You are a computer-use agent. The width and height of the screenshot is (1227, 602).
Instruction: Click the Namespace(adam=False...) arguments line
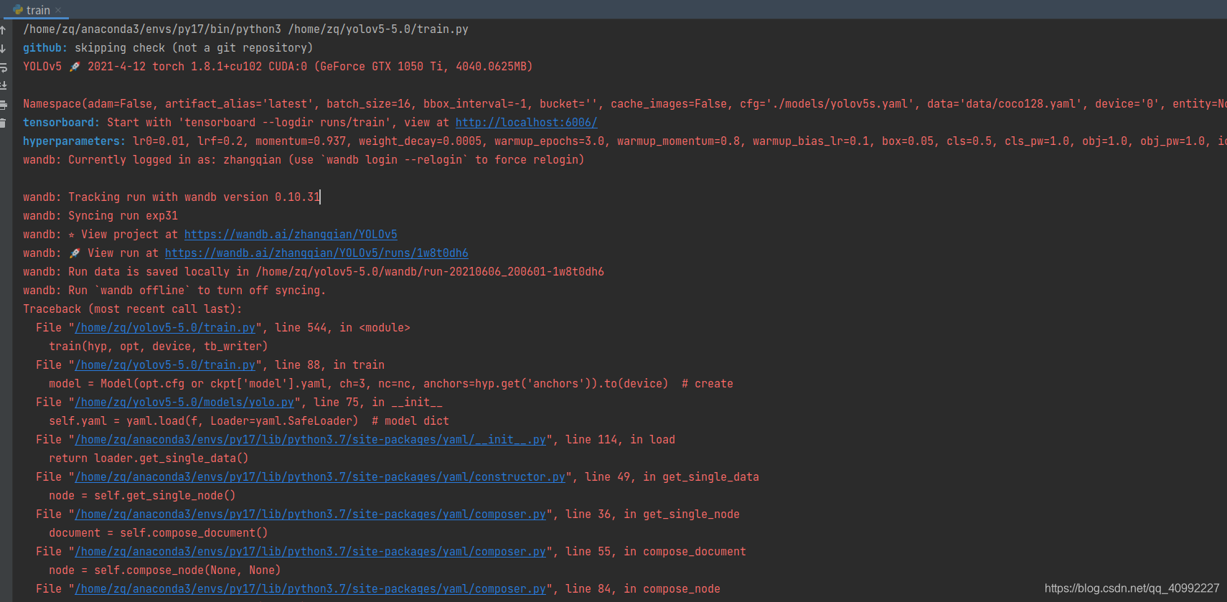pos(624,104)
